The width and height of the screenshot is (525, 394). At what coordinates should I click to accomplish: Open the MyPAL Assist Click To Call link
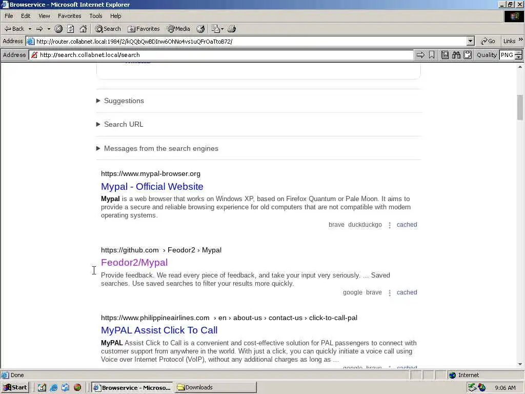(x=159, y=330)
